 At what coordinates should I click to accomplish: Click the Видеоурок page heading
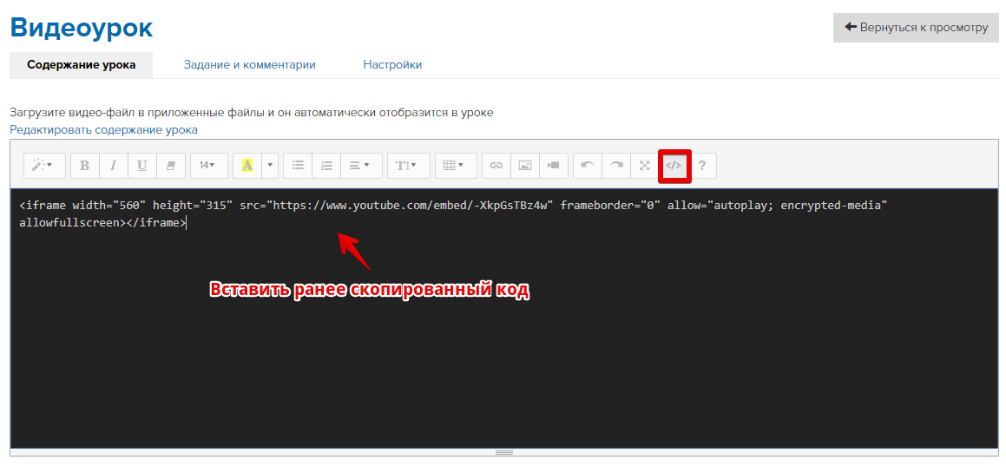coord(82,28)
